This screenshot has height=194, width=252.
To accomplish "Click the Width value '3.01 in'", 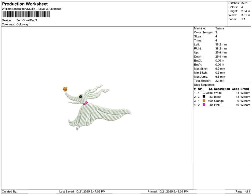I will coord(246,15).
